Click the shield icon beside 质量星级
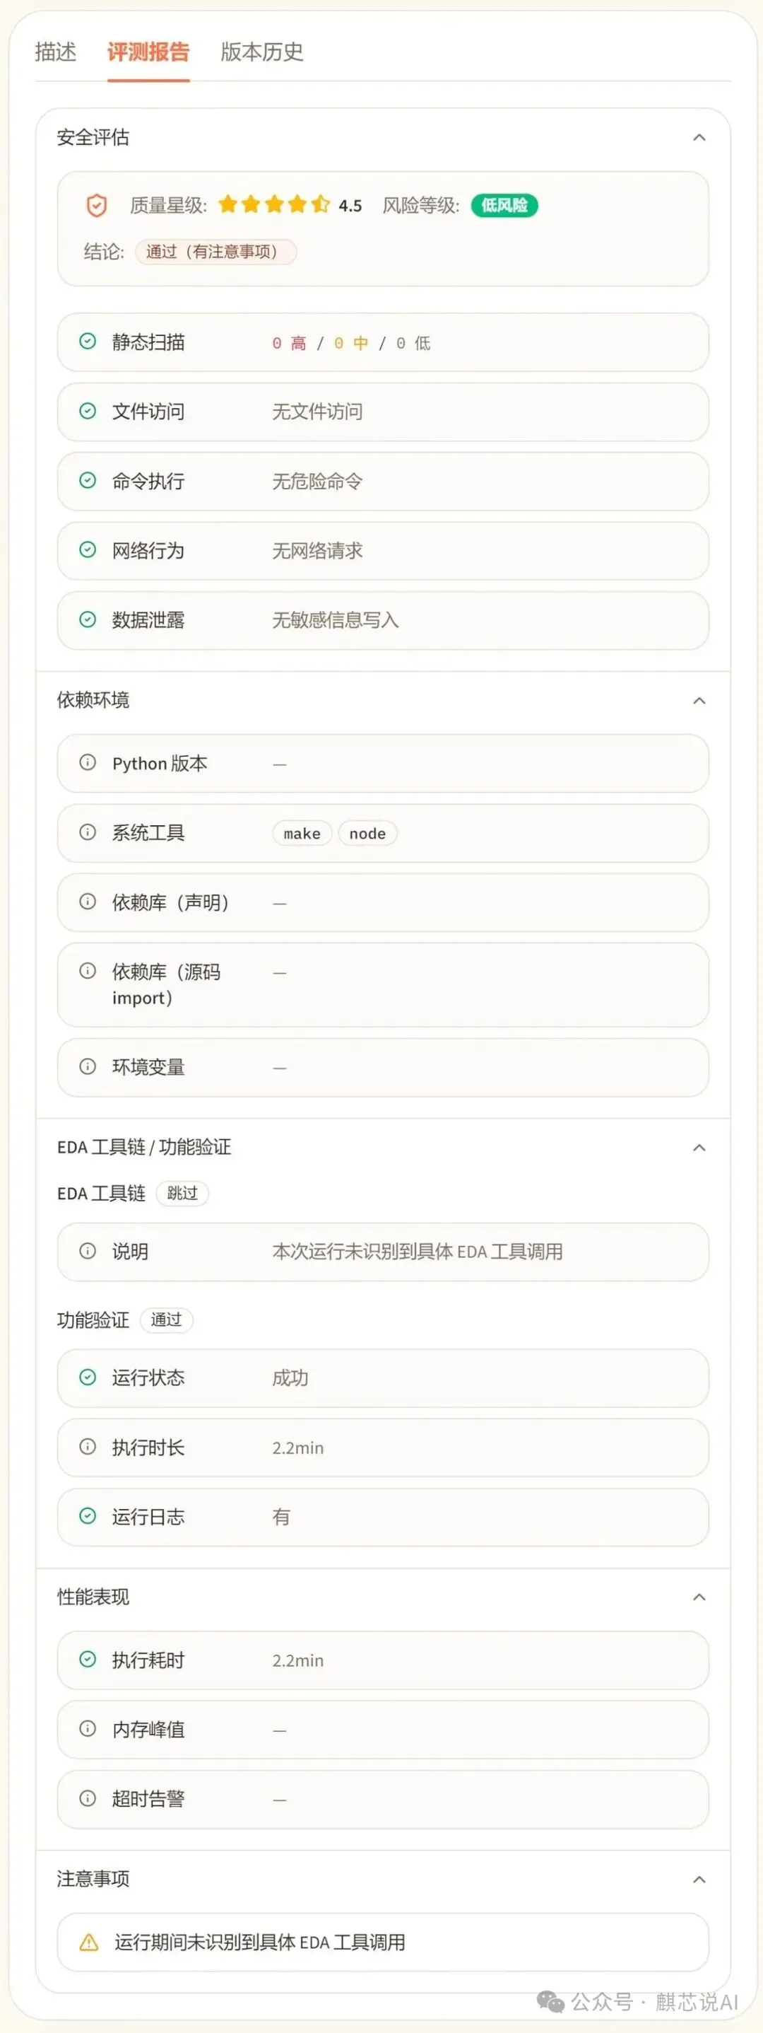This screenshot has height=2033, width=763. pyautogui.click(x=96, y=205)
